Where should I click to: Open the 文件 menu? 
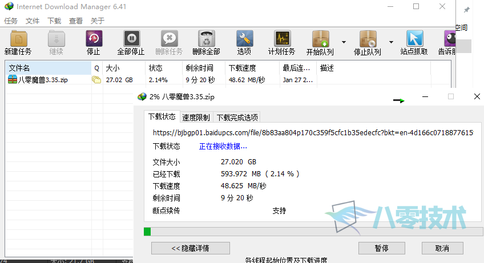coord(33,21)
